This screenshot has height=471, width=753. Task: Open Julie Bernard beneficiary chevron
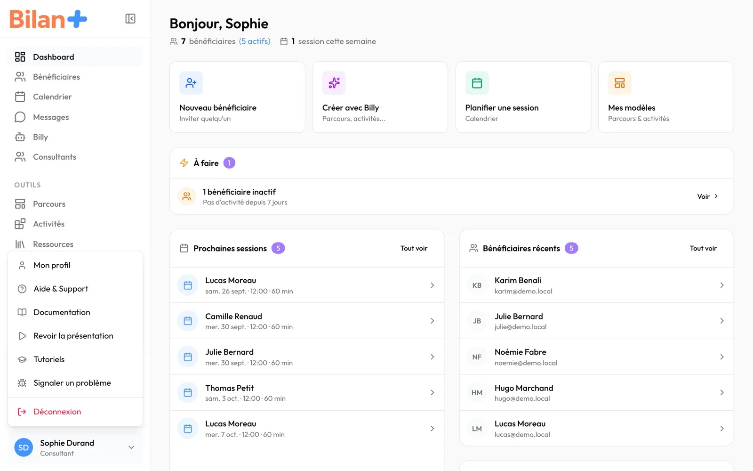722,321
